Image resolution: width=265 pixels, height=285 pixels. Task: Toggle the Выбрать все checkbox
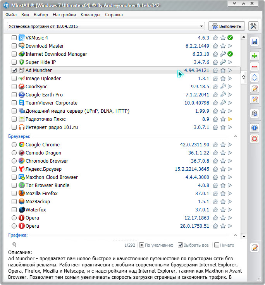[180, 245]
